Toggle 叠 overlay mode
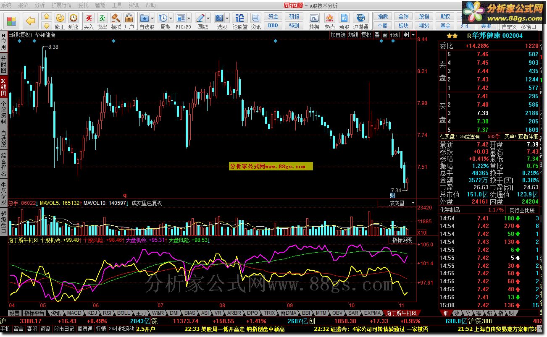The height and width of the screenshot is (337, 547). point(377,35)
